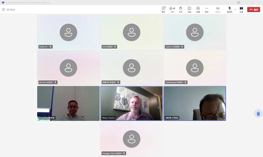263x157 pixels.
Task: Open the More (更多) actions menu
Action: click(x=207, y=10)
